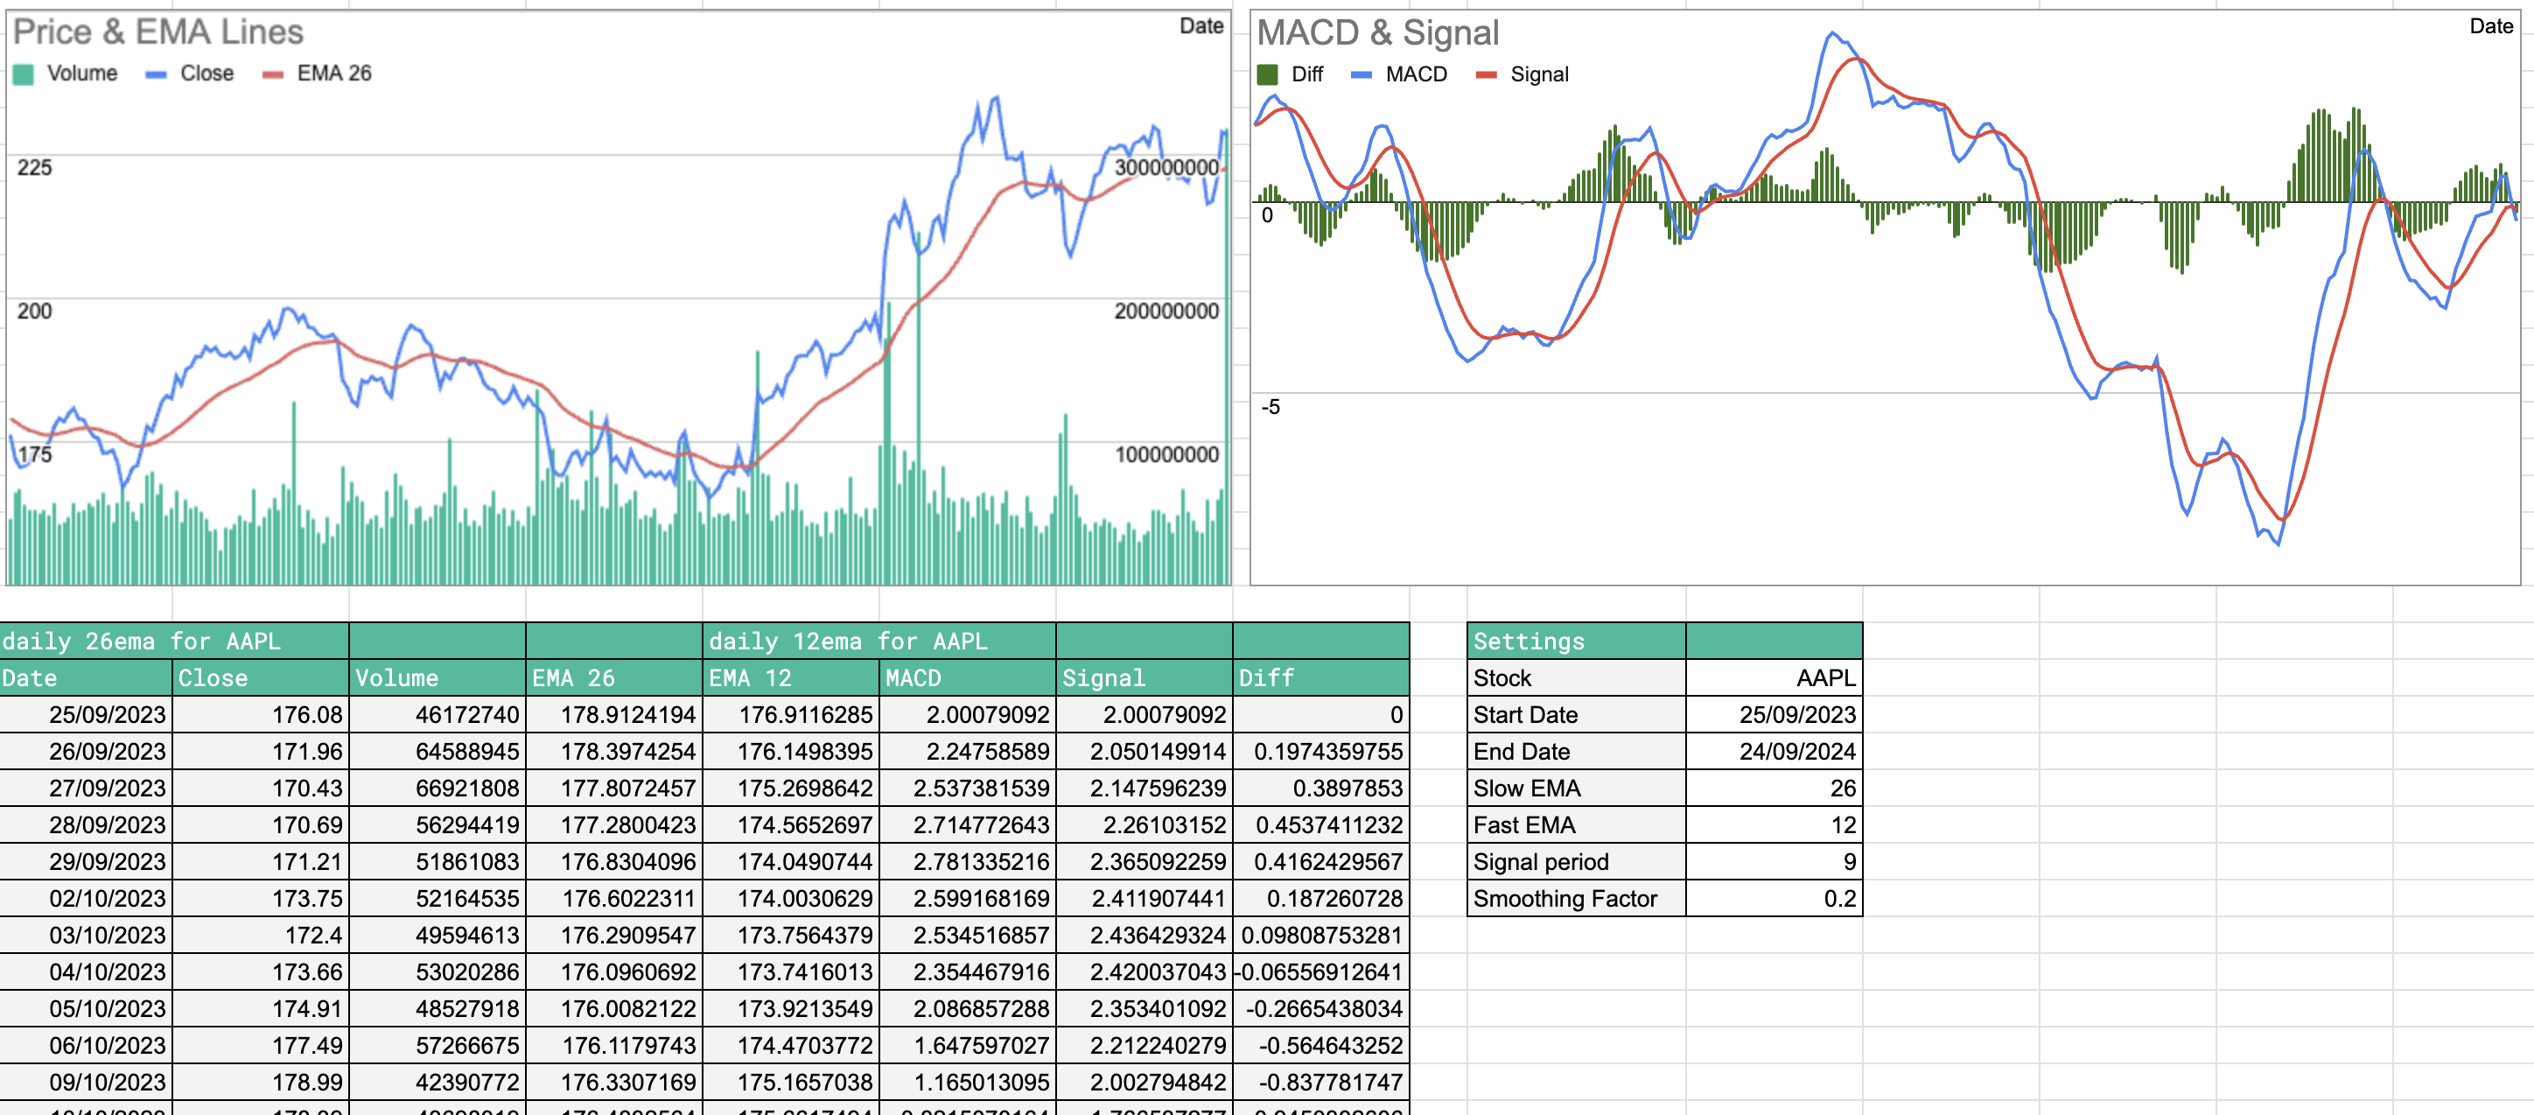2534x1115 pixels.
Task: Click close price cell 171.96
Action: (260, 752)
